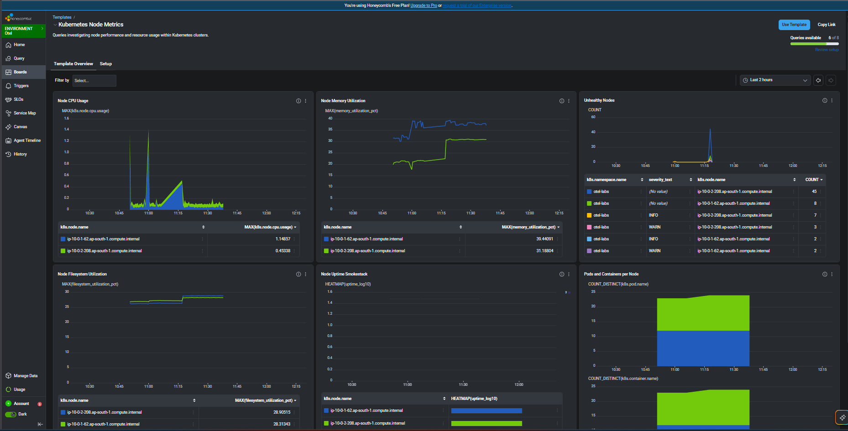Open Pods and Containers per Node options menu
The width and height of the screenshot is (848, 431).
[832, 274]
